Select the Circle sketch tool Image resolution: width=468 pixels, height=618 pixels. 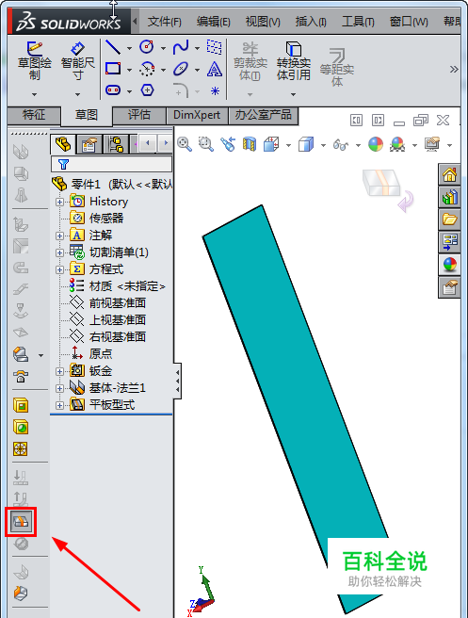click(147, 47)
